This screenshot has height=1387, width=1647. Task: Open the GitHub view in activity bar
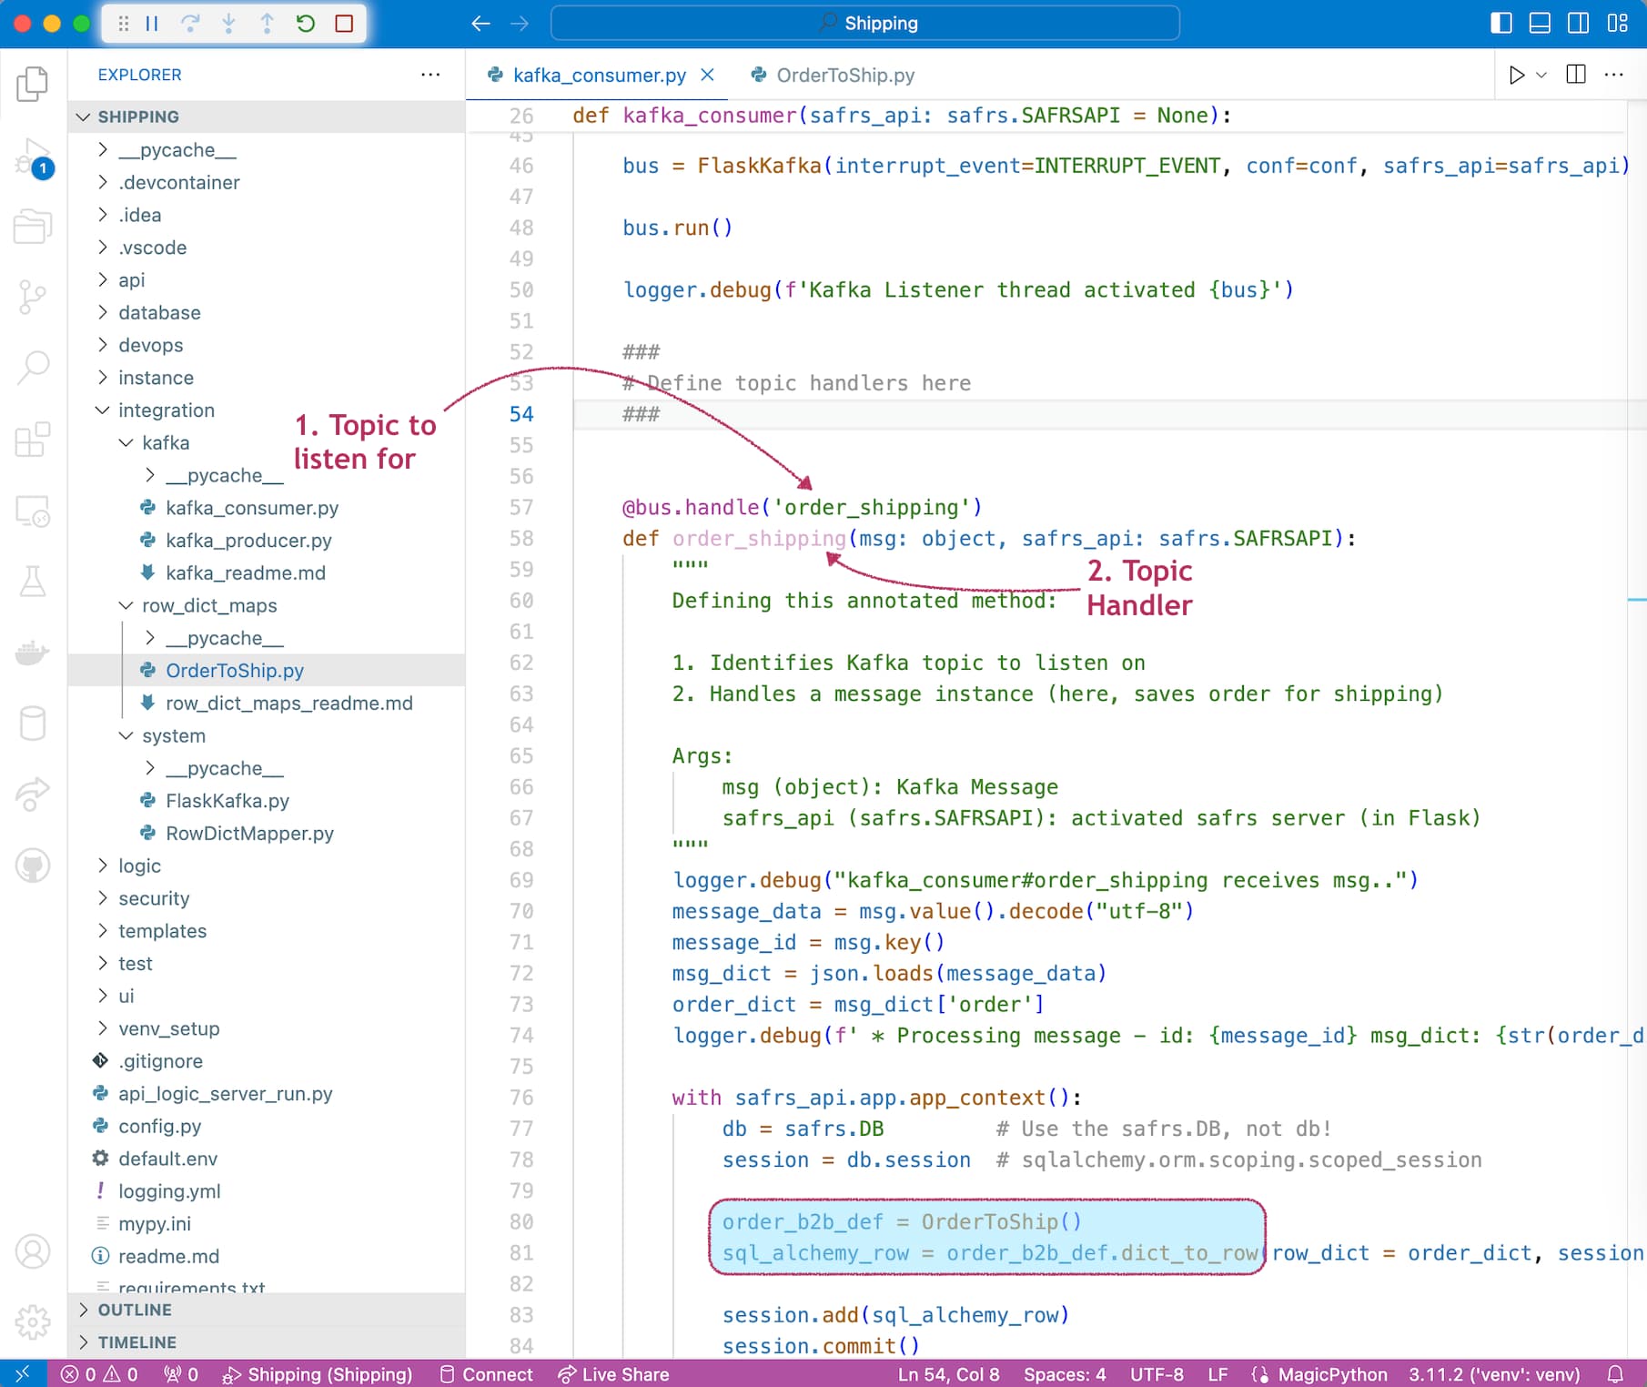pos(33,866)
